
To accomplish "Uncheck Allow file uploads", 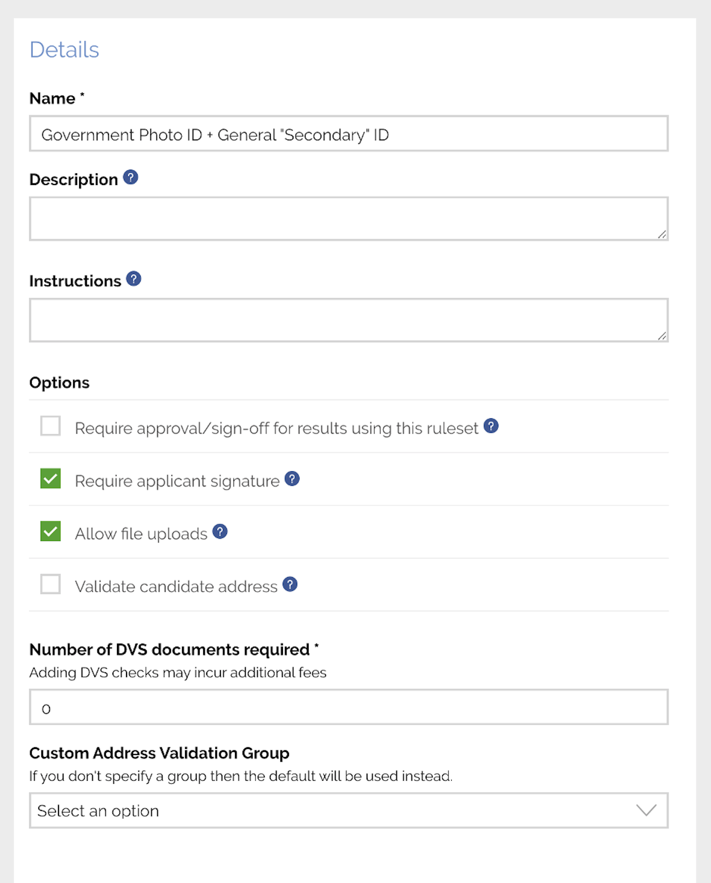I will click(50, 532).
